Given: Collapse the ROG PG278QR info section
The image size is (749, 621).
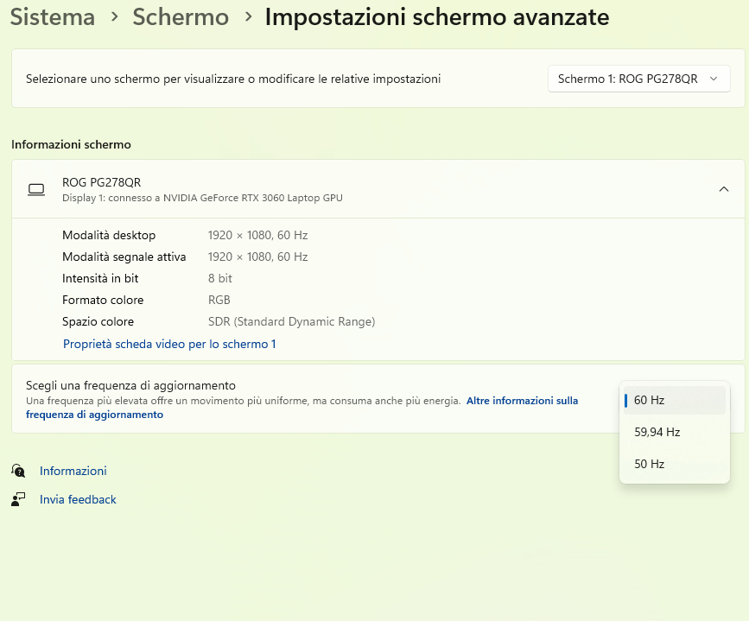Looking at the screenshot, I should click(x=724, y=189).
